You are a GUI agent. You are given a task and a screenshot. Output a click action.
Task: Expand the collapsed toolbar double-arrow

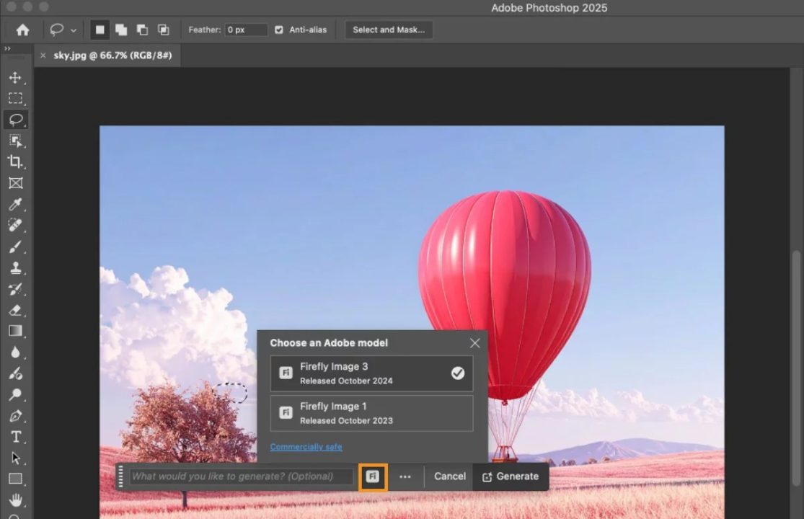[x=8, y=49]
